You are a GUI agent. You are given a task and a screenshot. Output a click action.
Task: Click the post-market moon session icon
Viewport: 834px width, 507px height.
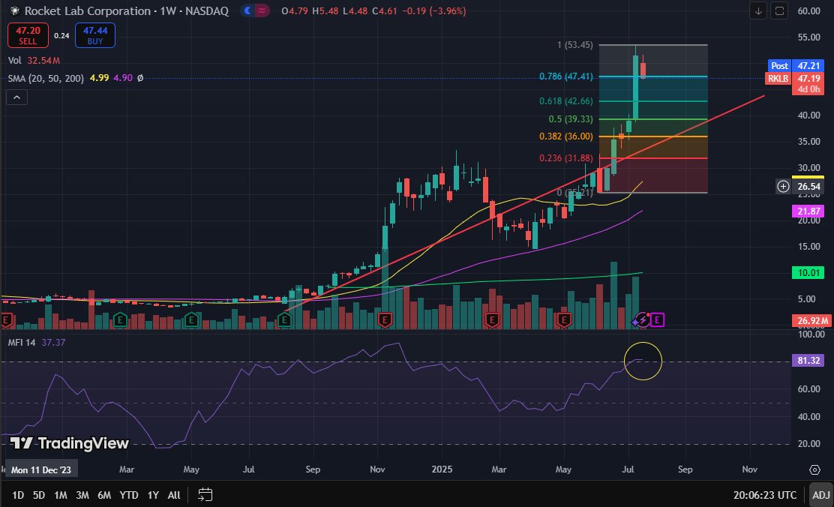247,10
